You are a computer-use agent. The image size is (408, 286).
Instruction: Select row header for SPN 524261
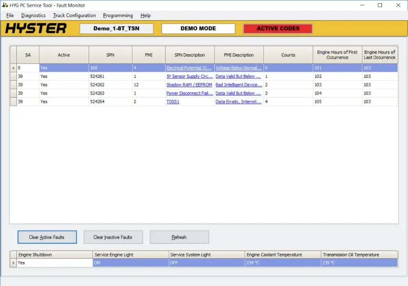point(13,76)
